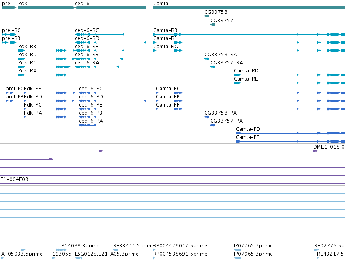This screenshot has height=260, width=345.
Task: Click the CG33757-RA transcript label
Action: pyautogui.click(x=227, y=63)
